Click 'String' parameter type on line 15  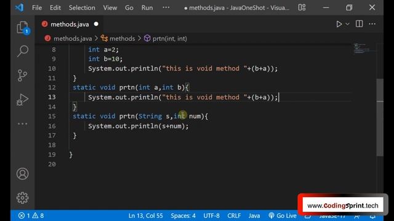tap(150, 116)
